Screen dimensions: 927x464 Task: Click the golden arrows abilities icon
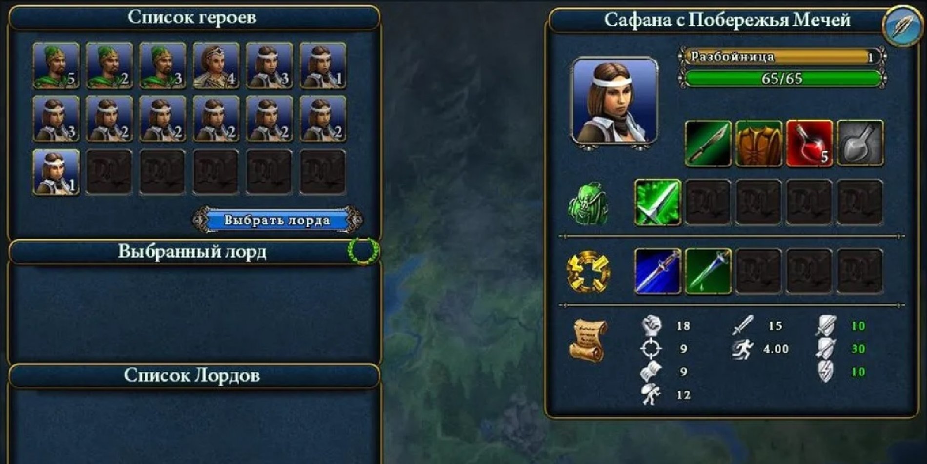click(589, 271)
